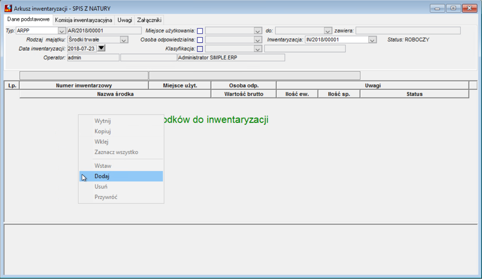The height and width of the screenshot is (279, 482).
Task: Click the Lp. column header
Action: click(12, 86)
